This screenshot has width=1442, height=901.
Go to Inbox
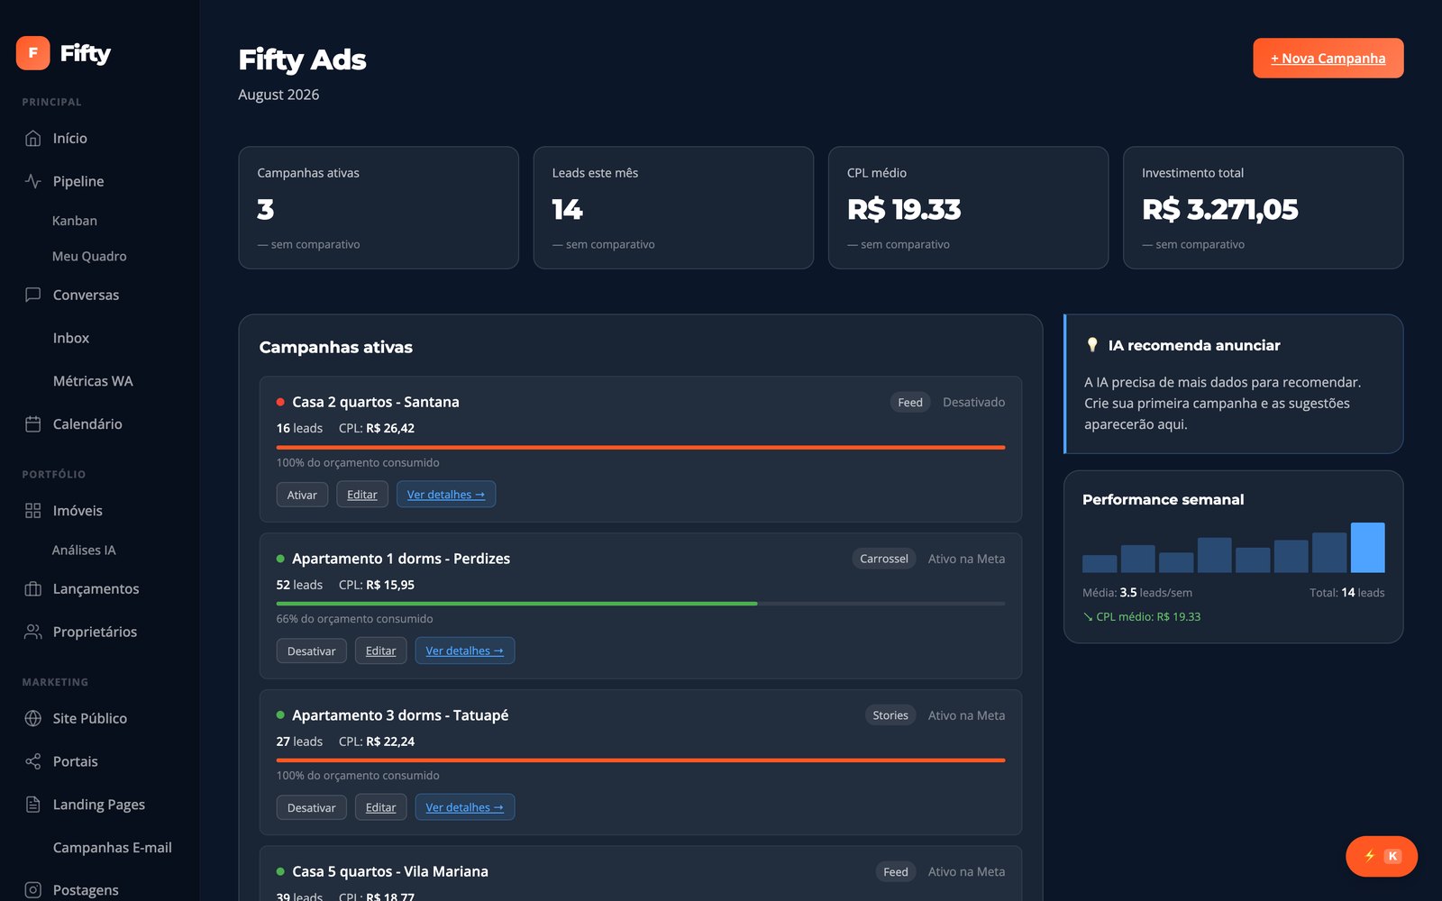[x=71, y=338]
